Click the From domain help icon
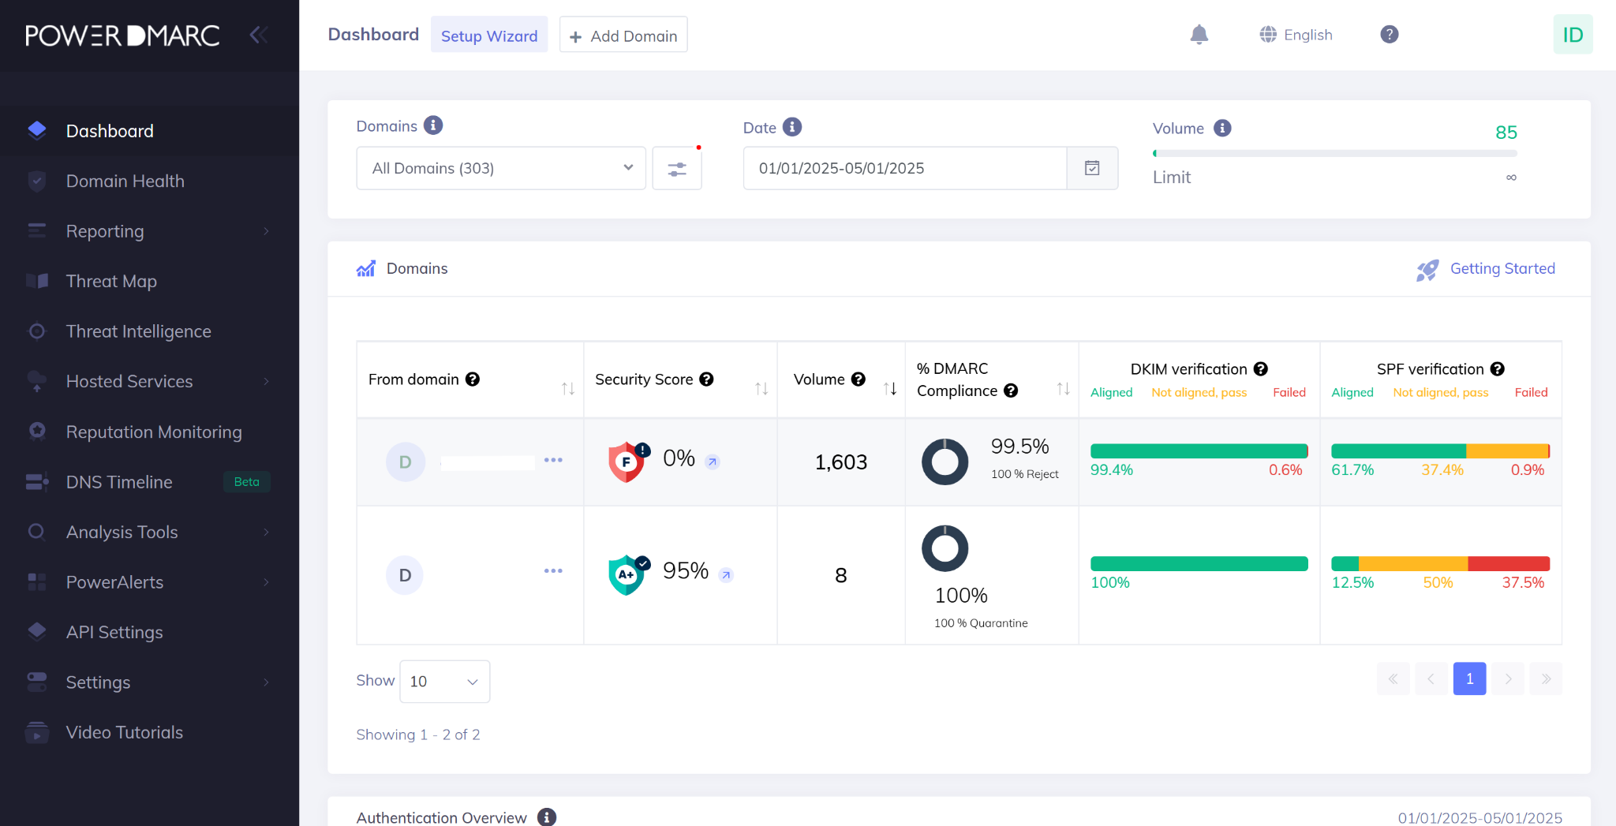The width and height of the screenshot is (1616, 826). click(473, 379)
